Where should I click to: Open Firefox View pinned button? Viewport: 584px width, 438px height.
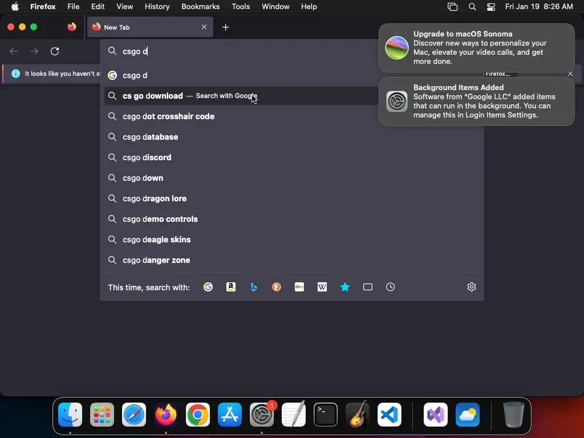pyautogui.click(x=72, y=27)
